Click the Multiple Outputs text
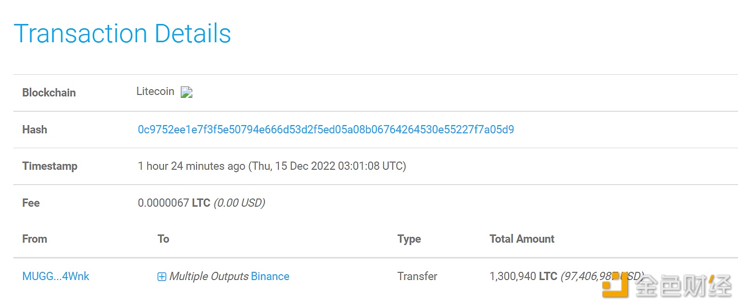This screenshot has height=304, width=738. [x=209, y=276]
